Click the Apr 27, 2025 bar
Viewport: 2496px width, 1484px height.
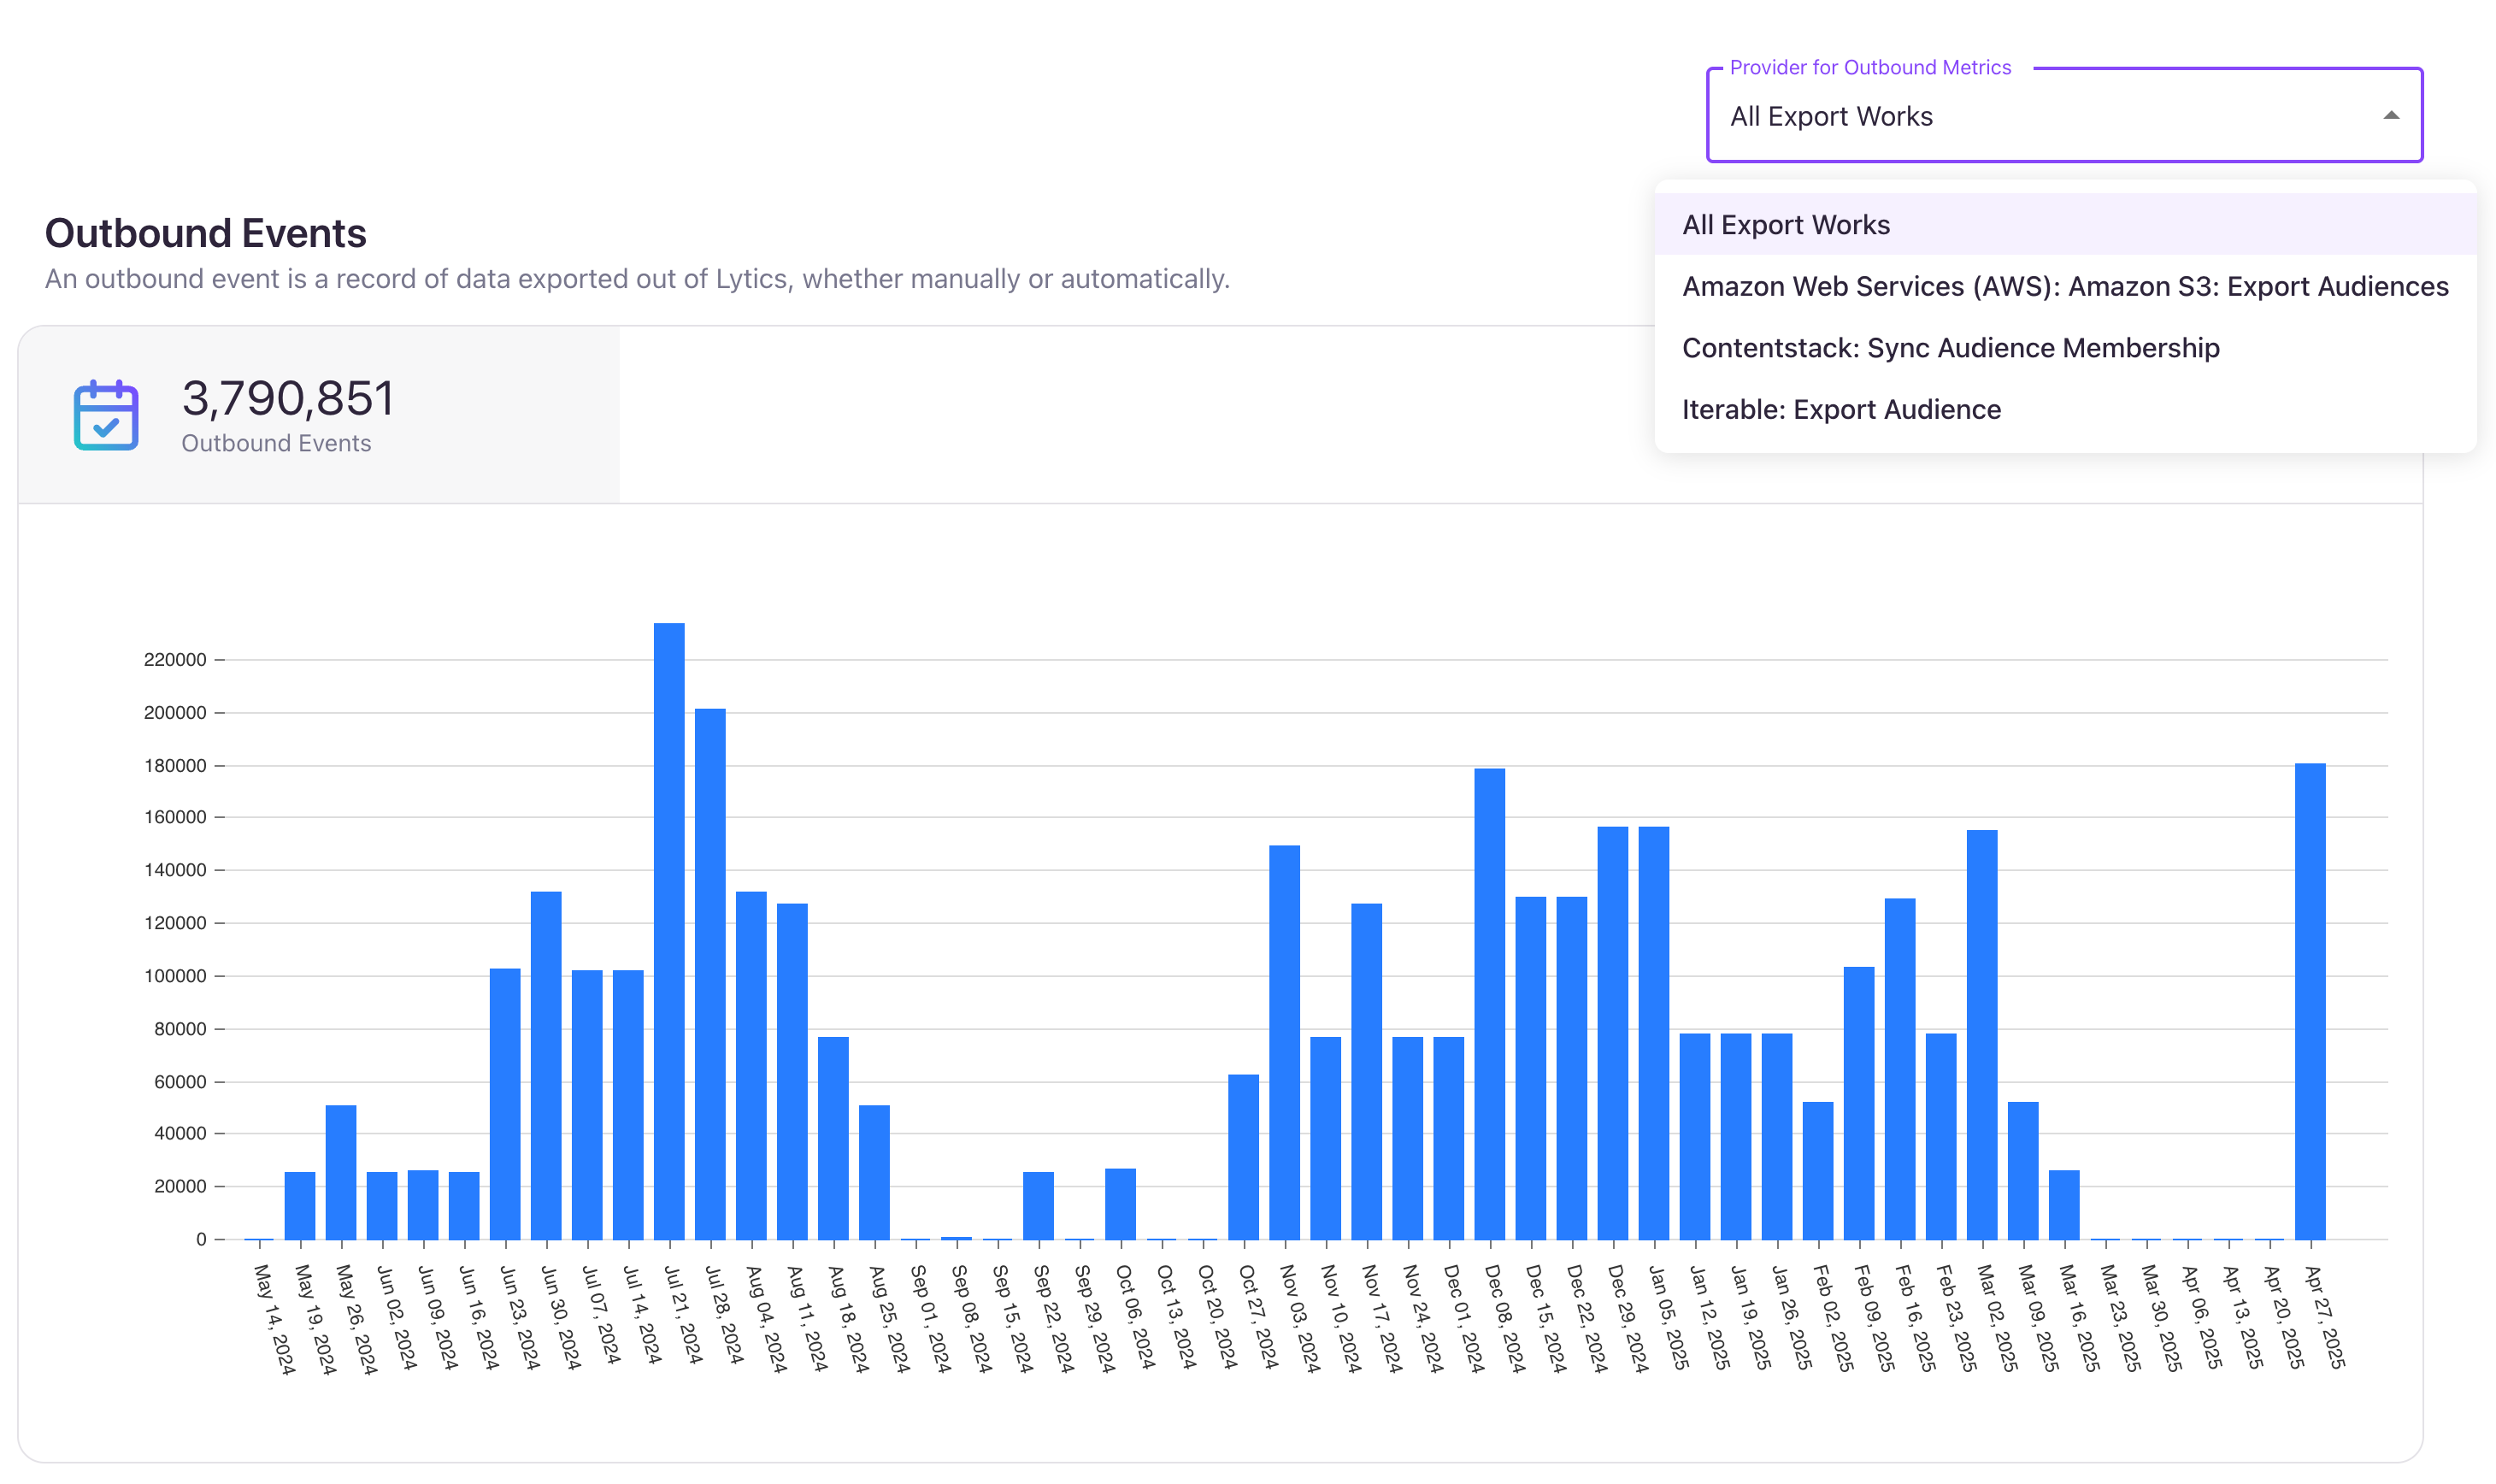[x=2310, y=1000]
